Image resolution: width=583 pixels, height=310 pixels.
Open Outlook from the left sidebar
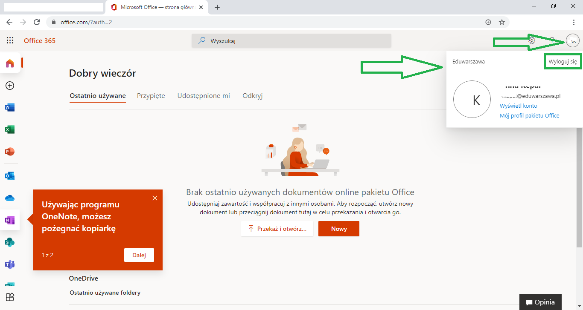click(9, 176)
